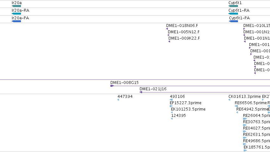Open the Cyp6t1-PA protein label
This screenshot has width=270, height=152.
(x=239, y=18)
